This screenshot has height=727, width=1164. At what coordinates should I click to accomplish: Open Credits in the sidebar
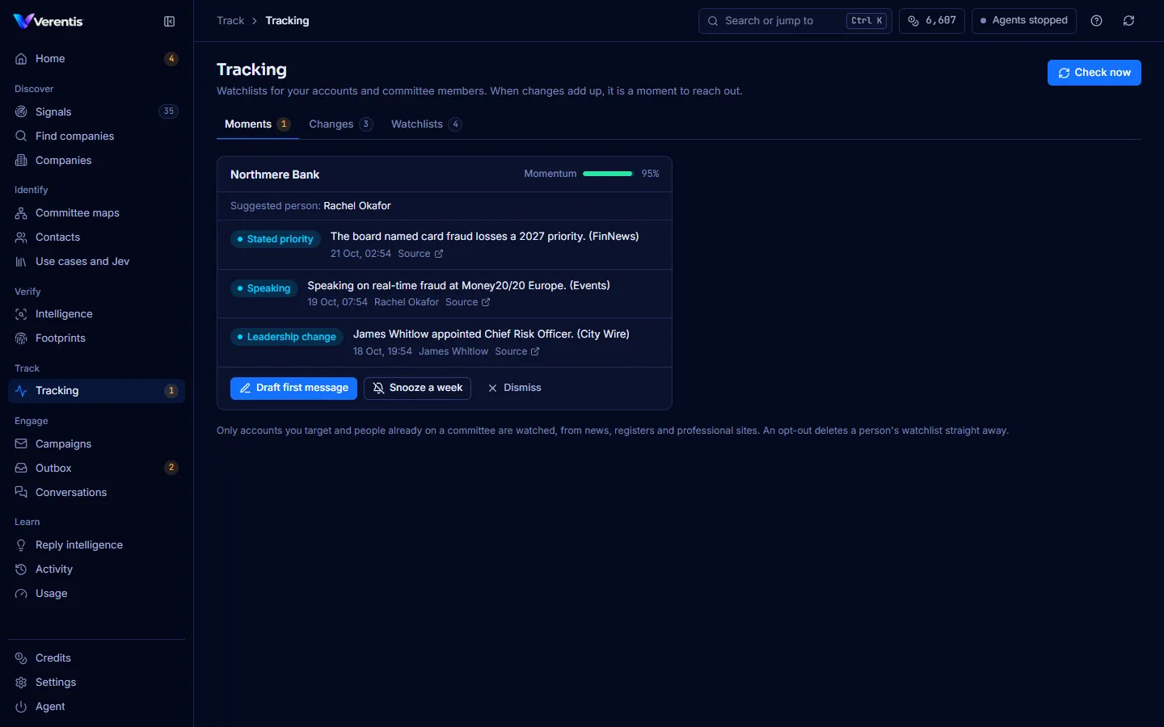pos(96,658)
